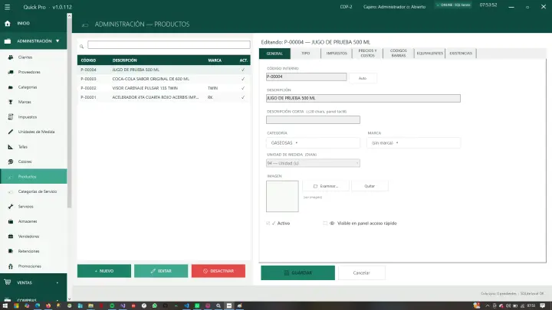Select the P-00003 COCA-COLA row
552x310 pixels.
pos(164,79)
